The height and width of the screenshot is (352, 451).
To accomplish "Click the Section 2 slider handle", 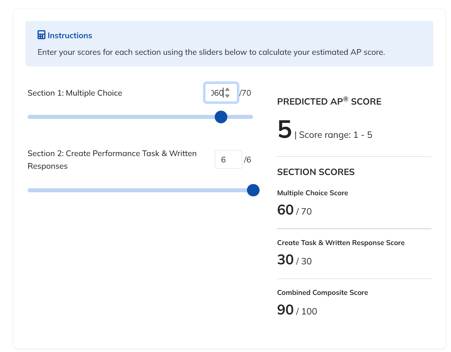I will pos(253,190).
